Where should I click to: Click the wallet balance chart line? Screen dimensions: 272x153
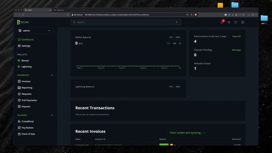click(x=128, y=66)
